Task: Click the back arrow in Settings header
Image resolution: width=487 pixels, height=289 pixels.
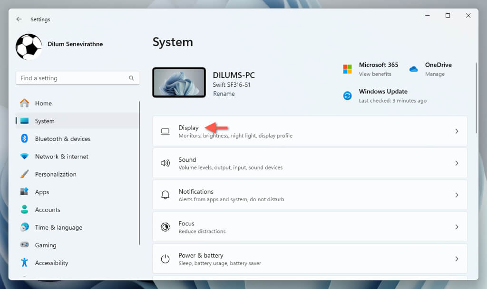Action: (19, 19)
